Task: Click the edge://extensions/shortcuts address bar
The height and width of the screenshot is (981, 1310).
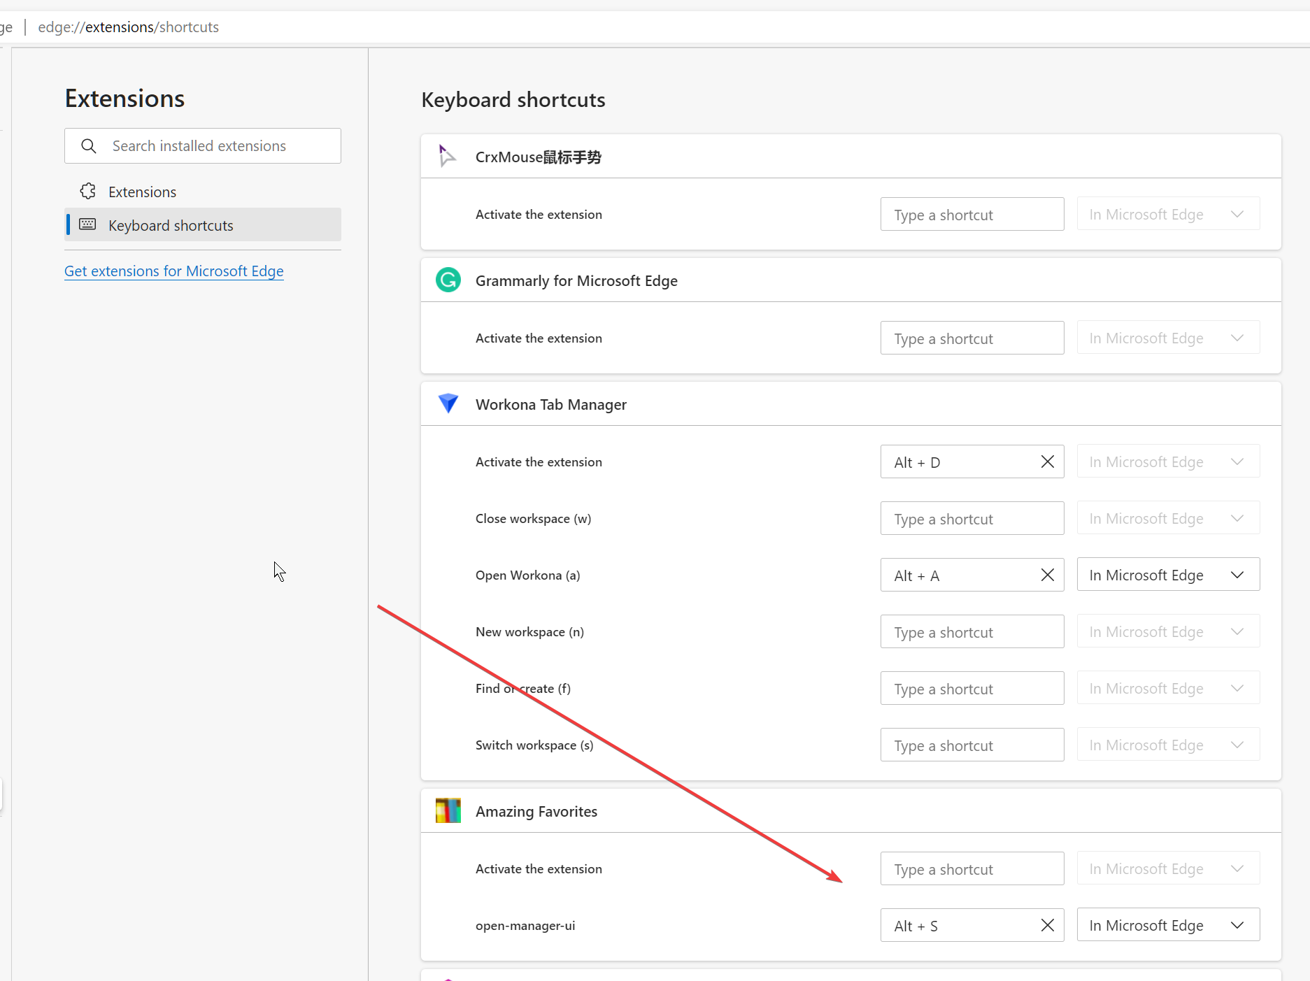Action: click(128, 27)
